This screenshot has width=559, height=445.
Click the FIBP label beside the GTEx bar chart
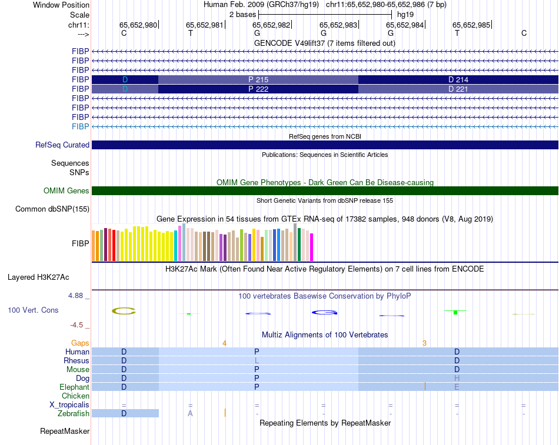pos(80,244)
